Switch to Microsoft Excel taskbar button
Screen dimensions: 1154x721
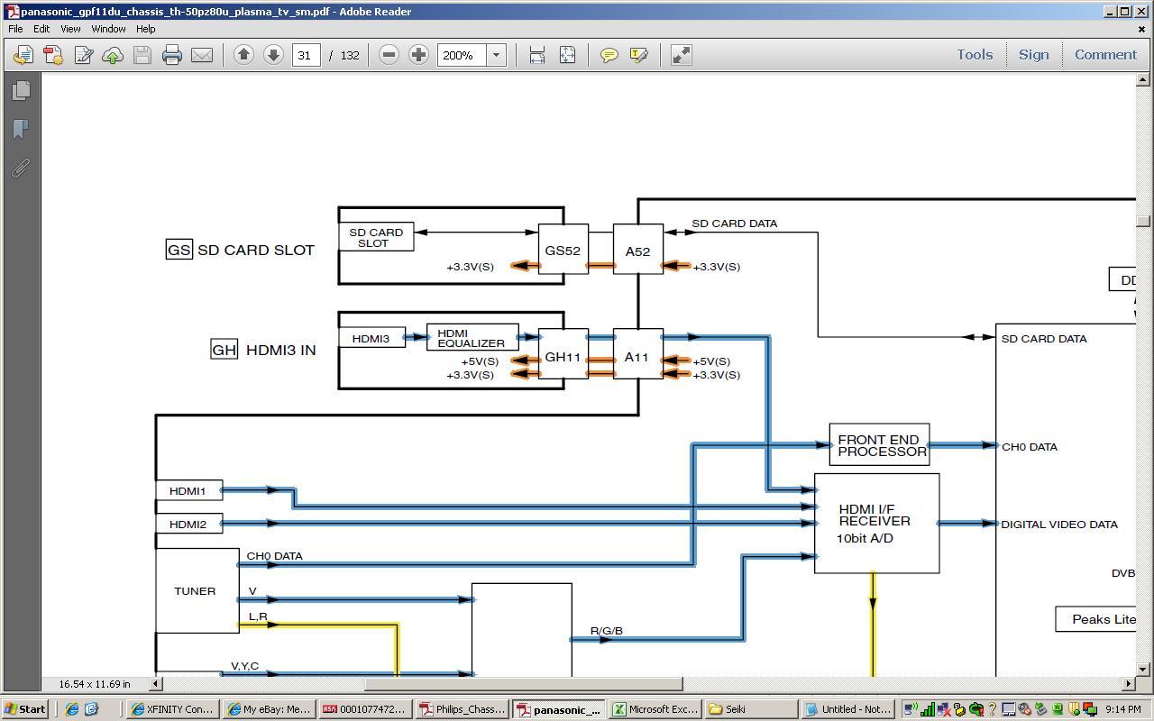654,709
